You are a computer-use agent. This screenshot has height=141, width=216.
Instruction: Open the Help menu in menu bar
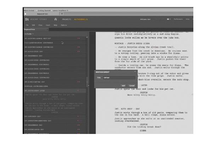(55, 25)
